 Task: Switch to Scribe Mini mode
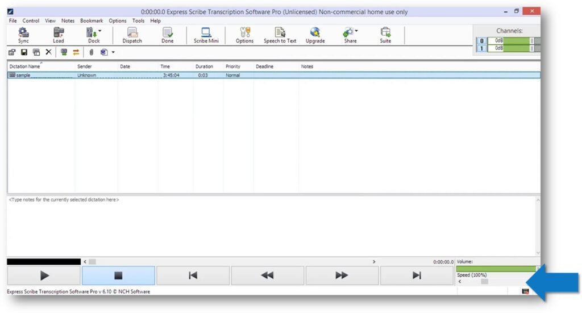point(206,36)
